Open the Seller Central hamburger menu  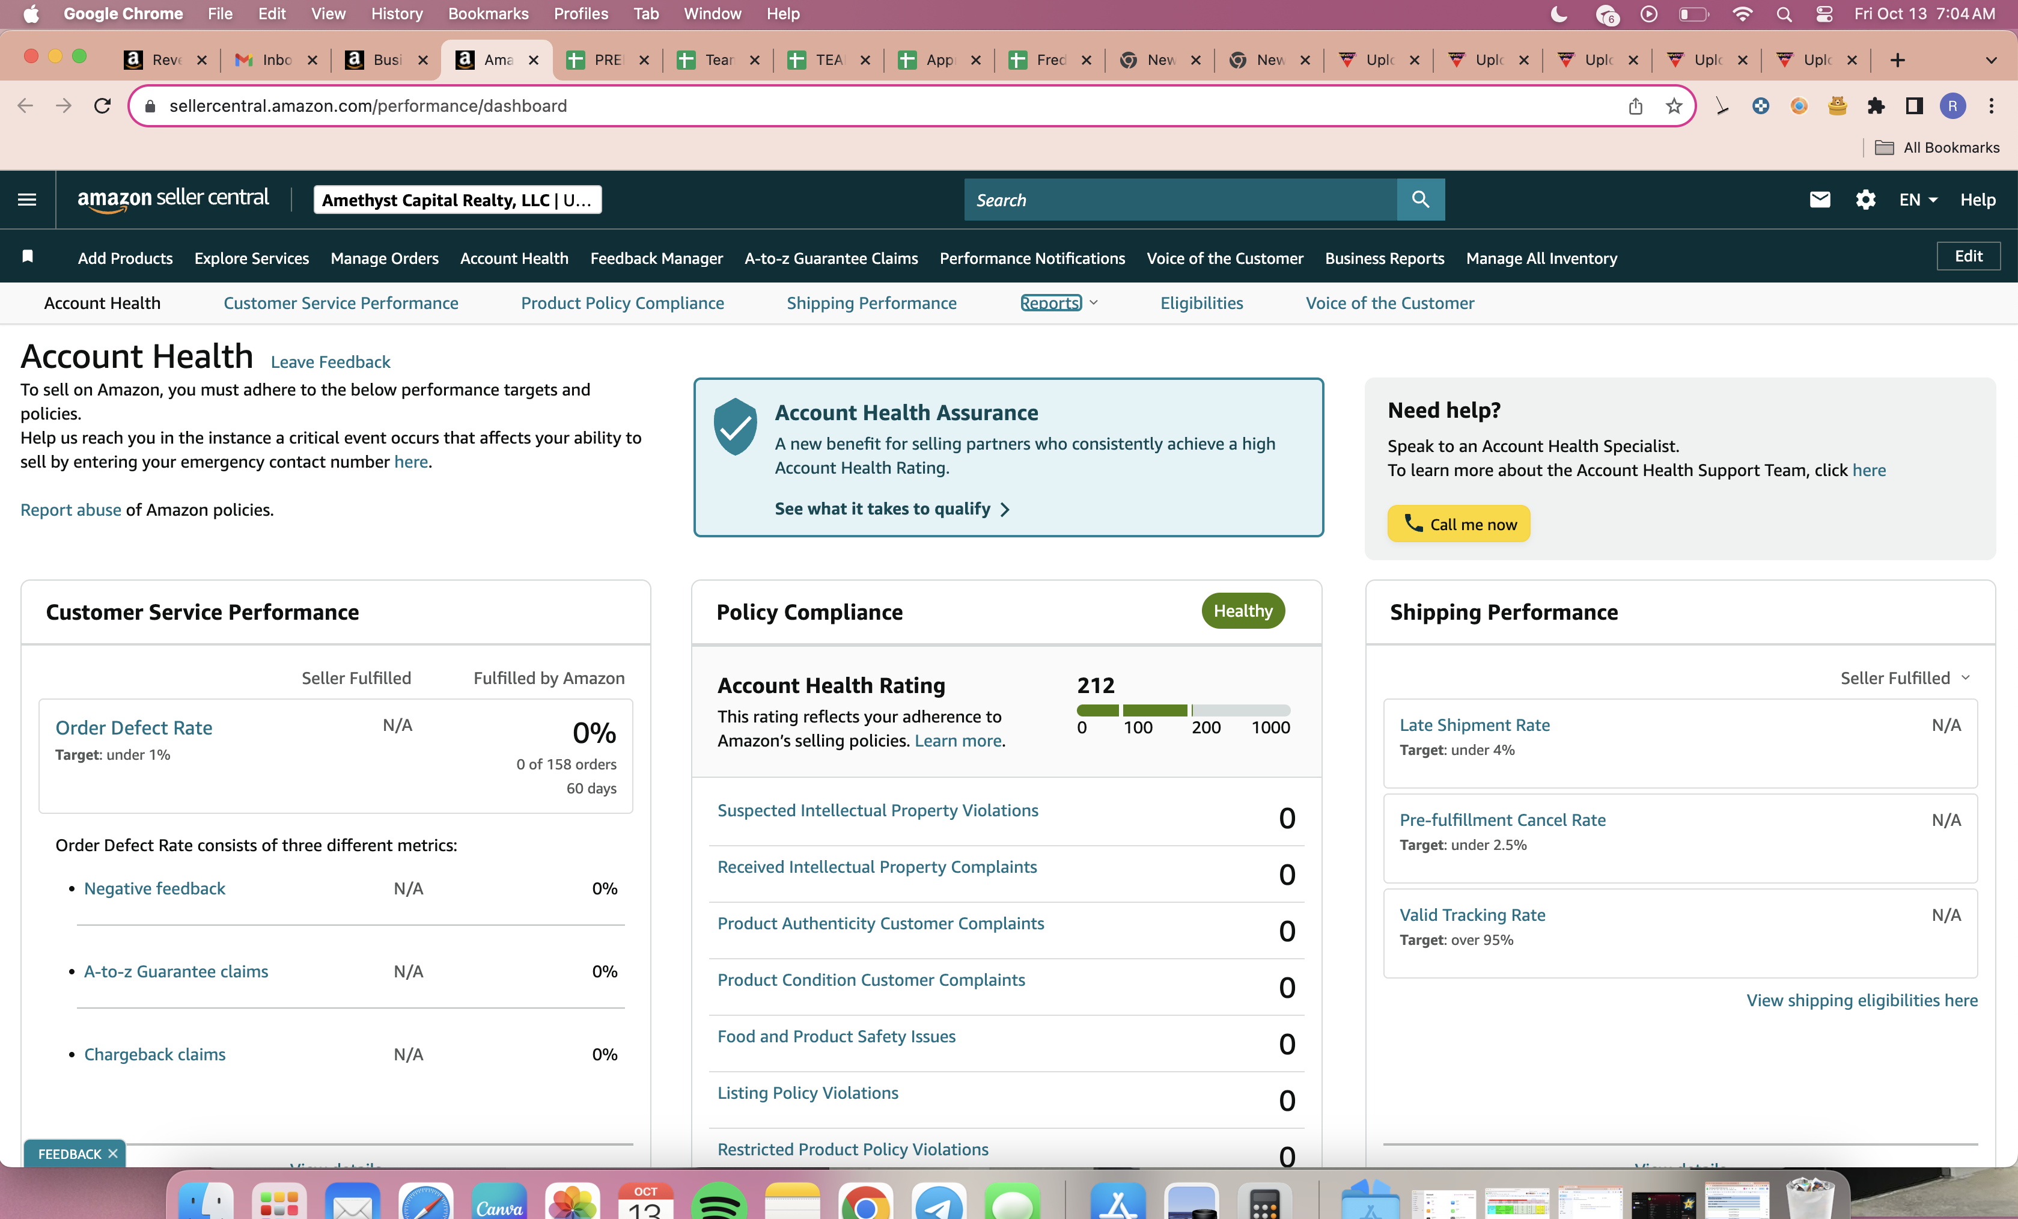[27, 199]
